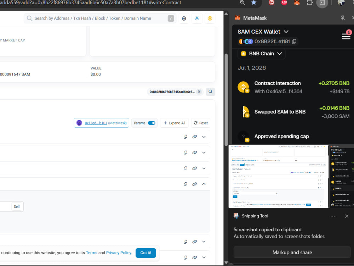
Task: Copy permalink of row below expanded section
Action: pyautogui.click(x=195, y=242)
